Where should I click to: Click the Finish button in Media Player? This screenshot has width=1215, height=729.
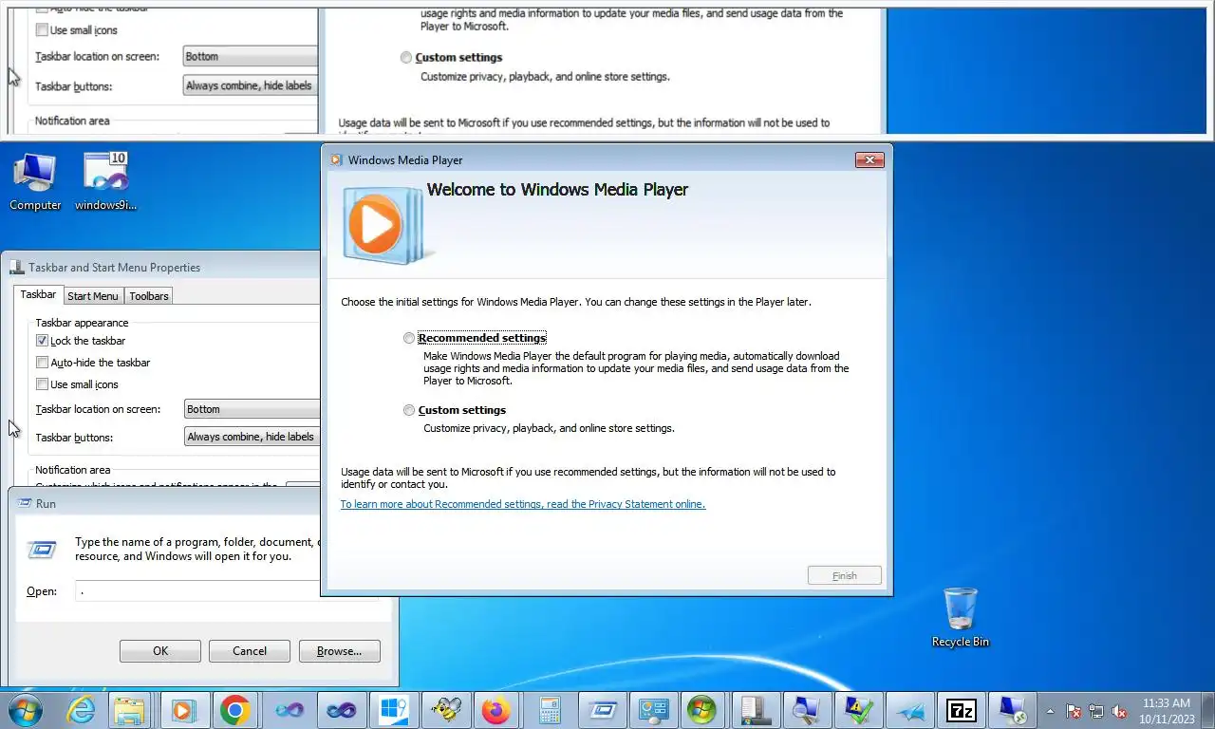[x=845, y=575]
